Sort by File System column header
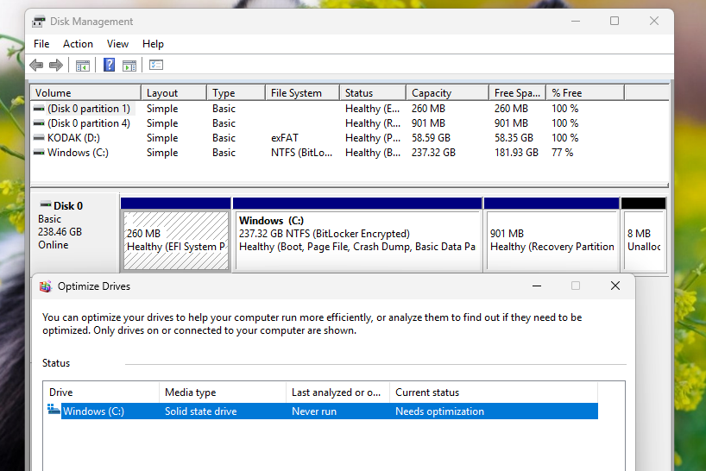This screenshot has width=706, height=471. 303,93
